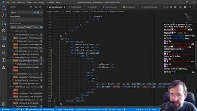Screen dimensions: 197x111
Task: Click the eye-shaped editor toolbar icon
Action: click(180, 7)
